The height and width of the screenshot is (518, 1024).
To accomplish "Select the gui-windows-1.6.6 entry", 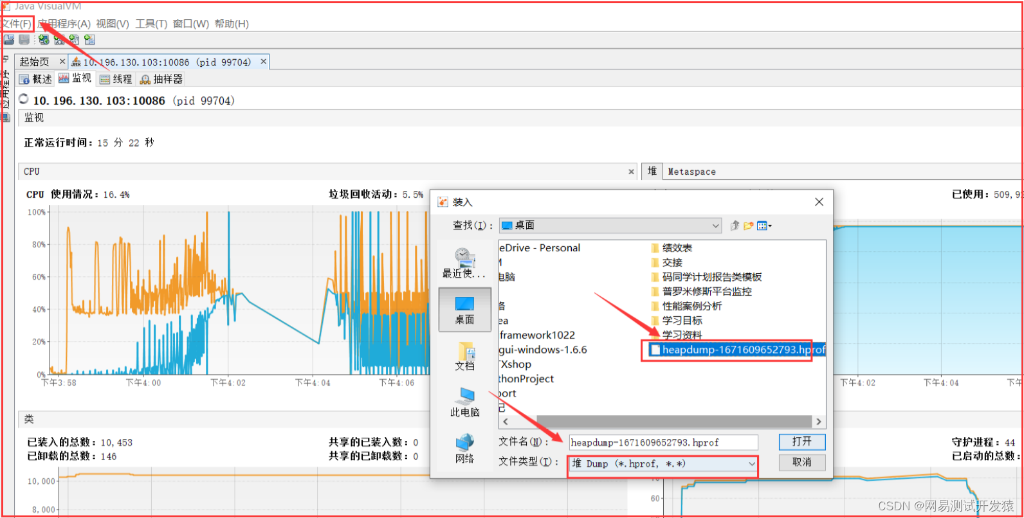I will pos(543,350).
